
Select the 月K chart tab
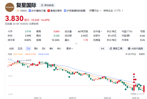[44, 49]
